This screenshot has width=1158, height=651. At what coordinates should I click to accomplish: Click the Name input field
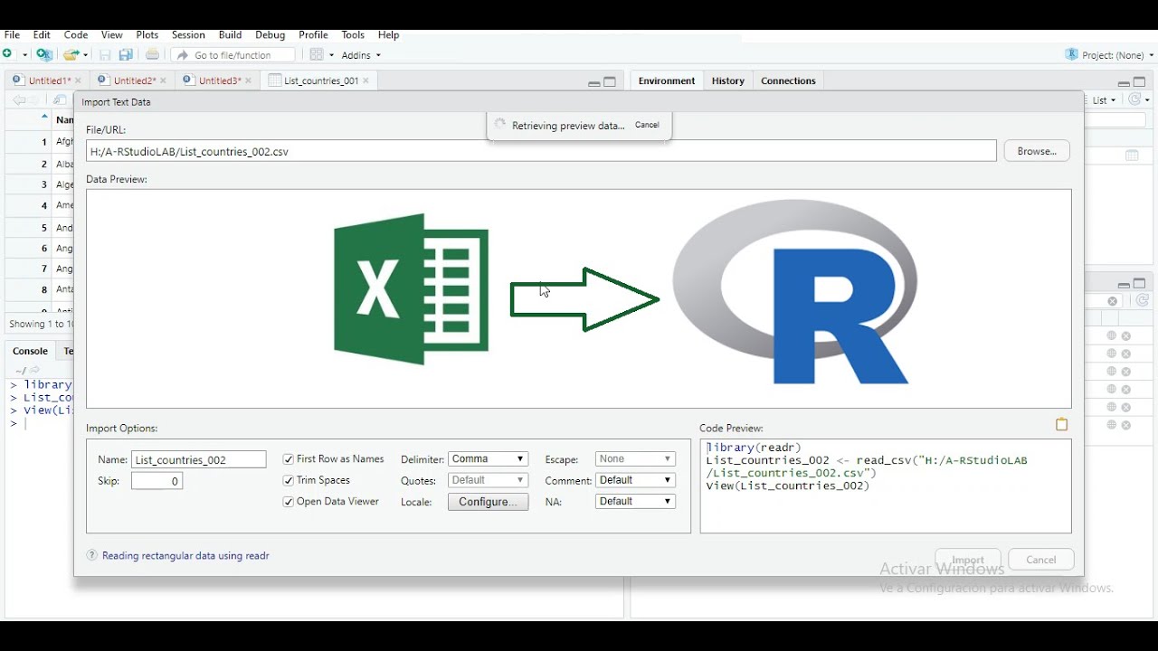[x=199, y=459]
